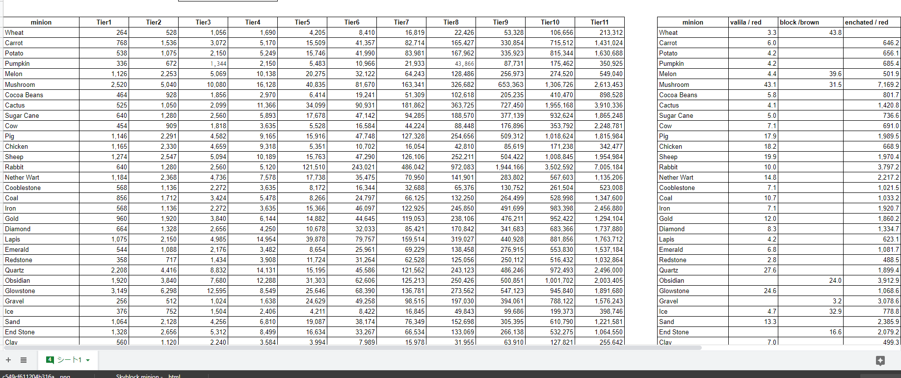The height and width of the screenshot is (378, 901).
Task: Select Cactus Tier10 cell 1,955,168
Action: [x=550, y=105]
